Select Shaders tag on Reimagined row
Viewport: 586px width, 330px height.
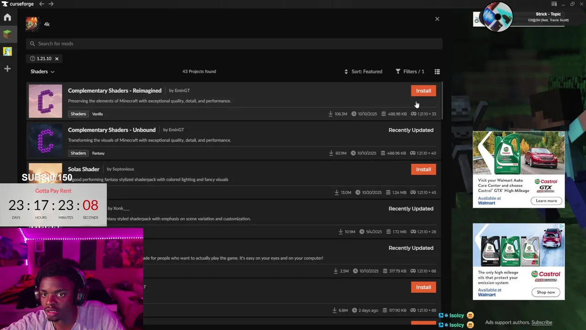click(78, 114)
